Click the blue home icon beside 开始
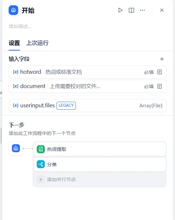175x220 pixels. pyautogui.click(x=14, y=10)
